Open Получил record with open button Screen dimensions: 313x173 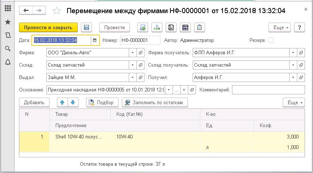pyautogui.click(x=301, y=78)
